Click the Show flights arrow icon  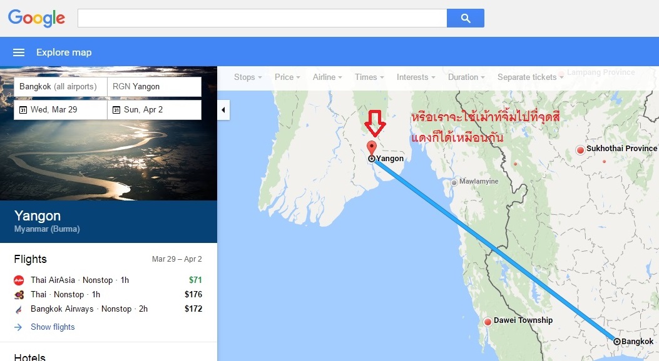(18, 327)
